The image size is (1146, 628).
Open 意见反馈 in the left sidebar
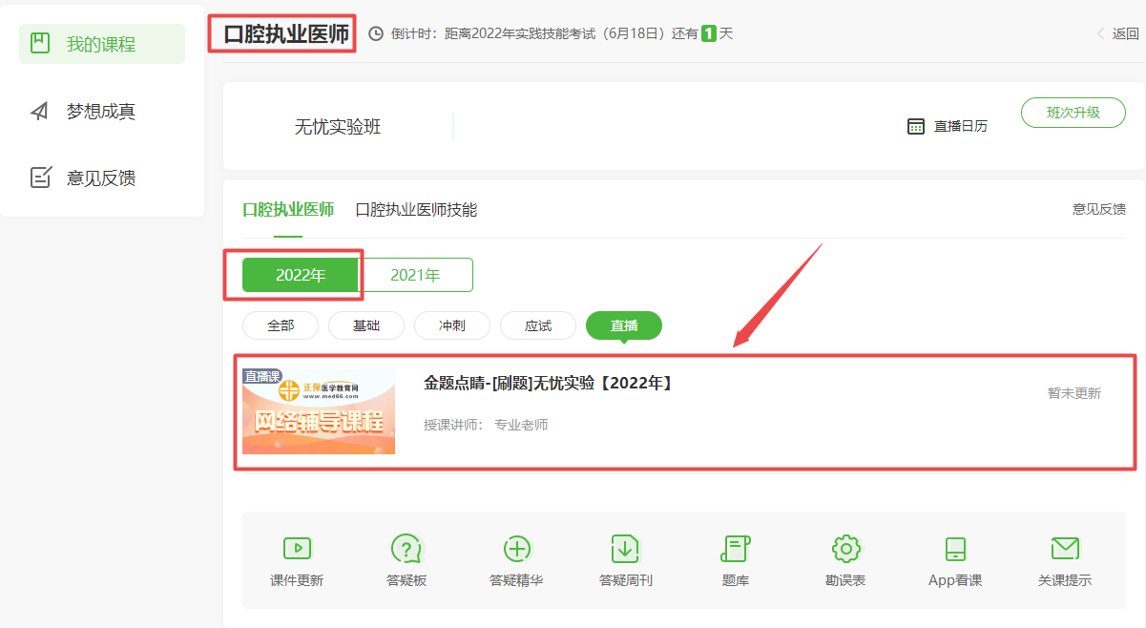click(101, 178)
